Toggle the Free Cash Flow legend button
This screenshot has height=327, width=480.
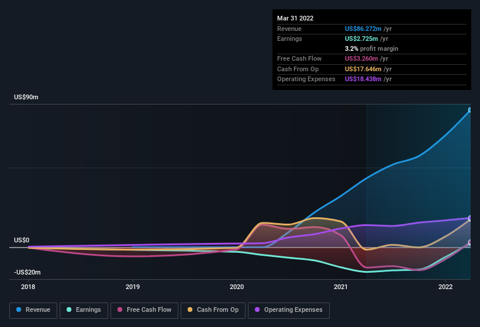144,310
